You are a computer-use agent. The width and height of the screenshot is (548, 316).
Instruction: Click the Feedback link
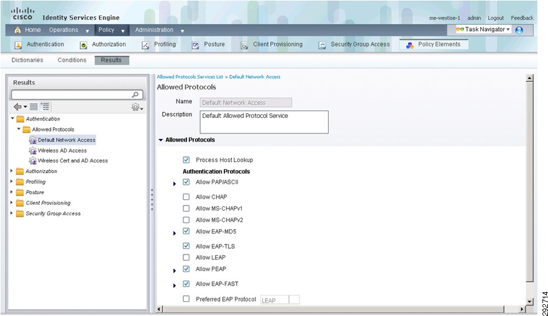(522, 18)
